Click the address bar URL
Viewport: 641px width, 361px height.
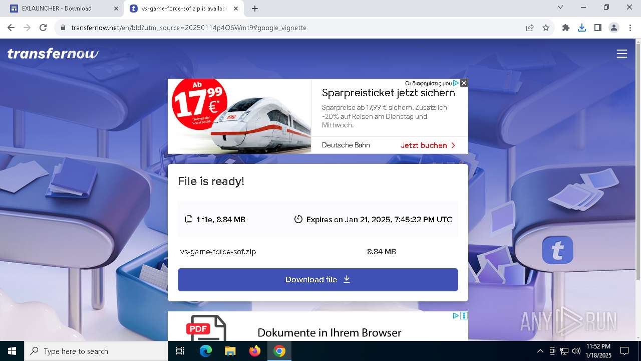[x=188, y=28]
